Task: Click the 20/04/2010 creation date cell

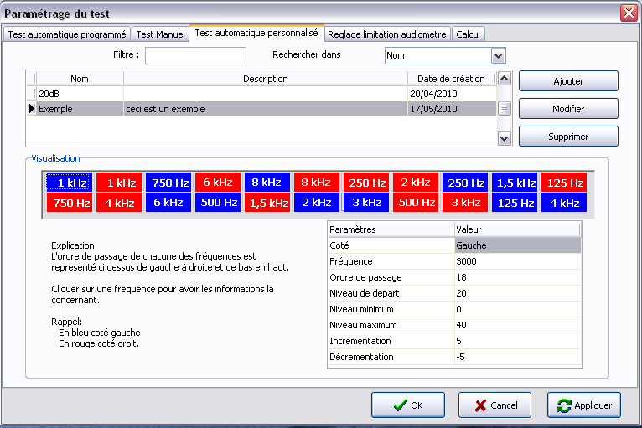Action: 452,94
